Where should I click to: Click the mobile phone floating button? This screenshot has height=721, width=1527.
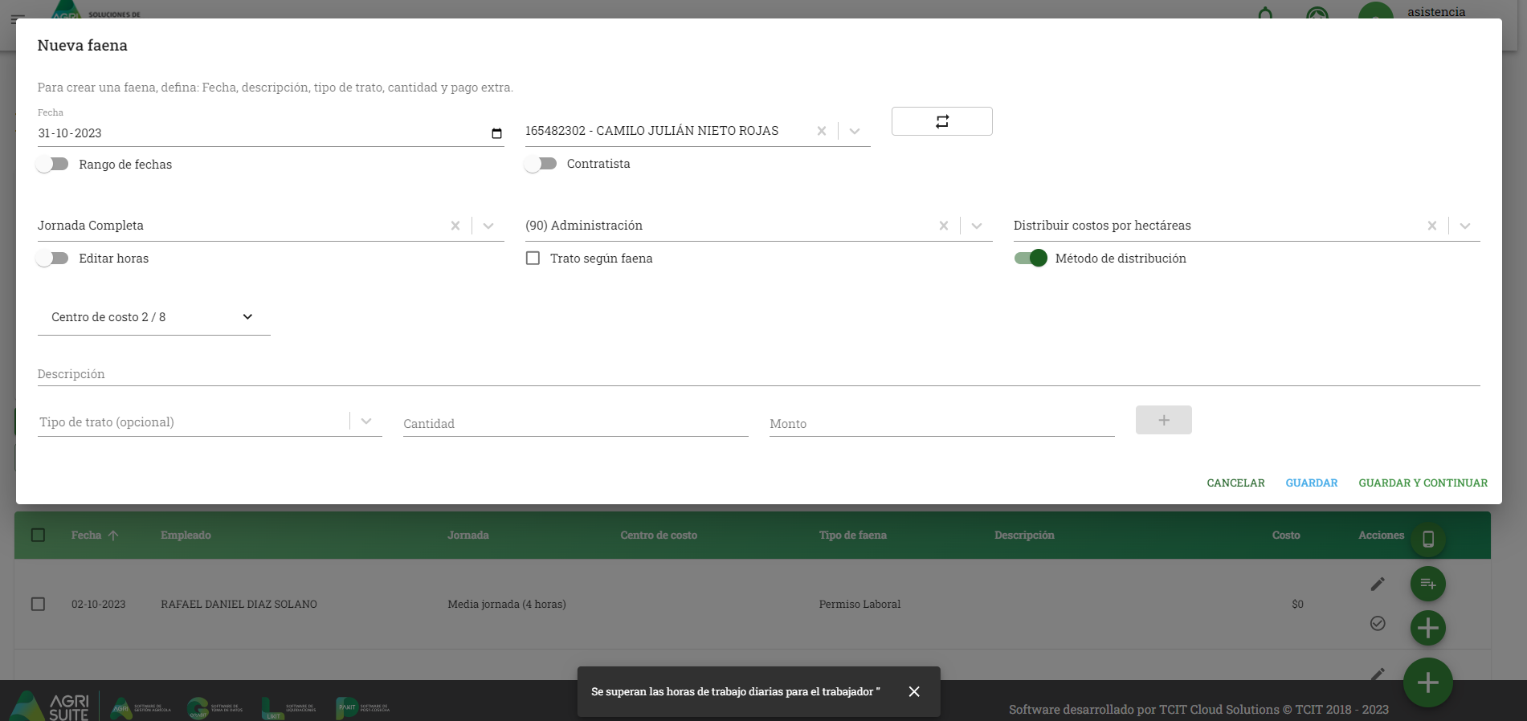(x=1428, y=540)
